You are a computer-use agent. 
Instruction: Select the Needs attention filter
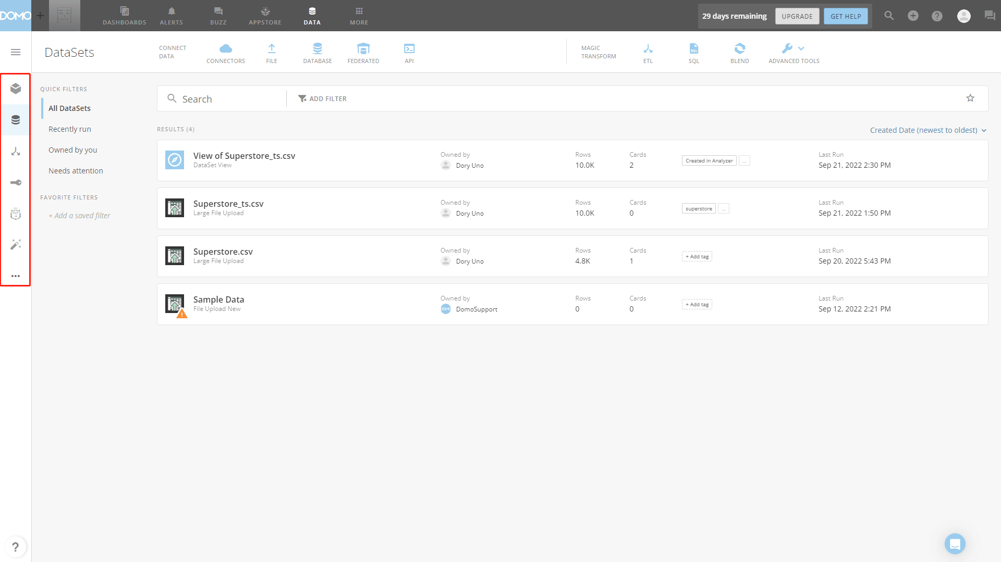(76, 171)
